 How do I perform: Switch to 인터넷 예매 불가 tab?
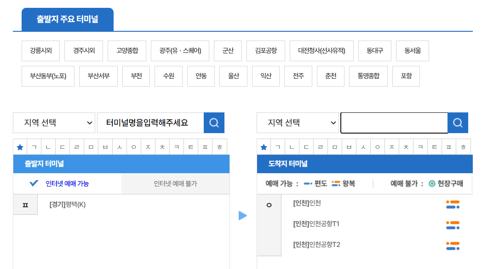(176, 184)
